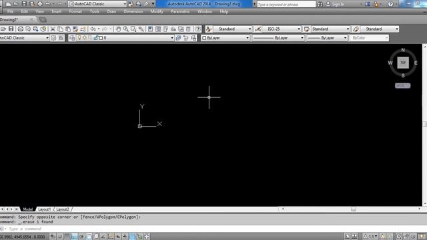Open Plot Preview from Standard toolbar
427x240 pixels.
click(28, 29)
